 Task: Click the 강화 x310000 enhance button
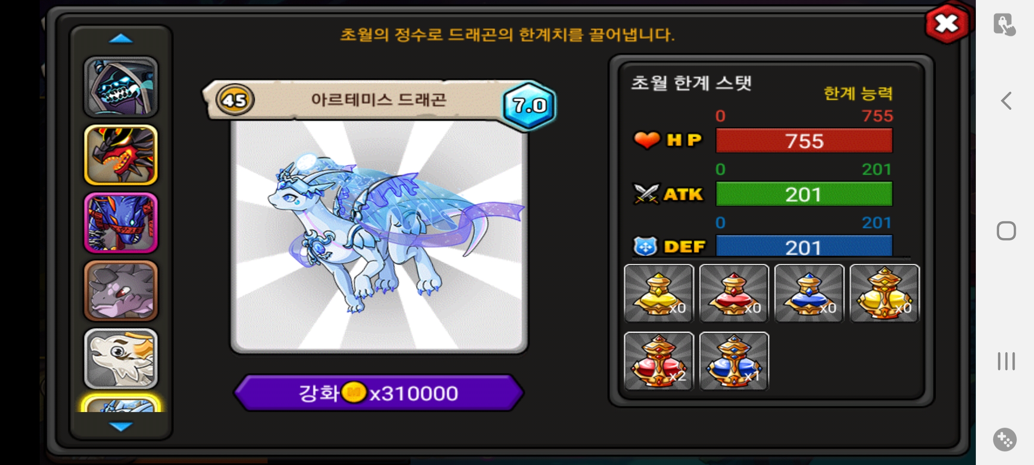(379, 393)
